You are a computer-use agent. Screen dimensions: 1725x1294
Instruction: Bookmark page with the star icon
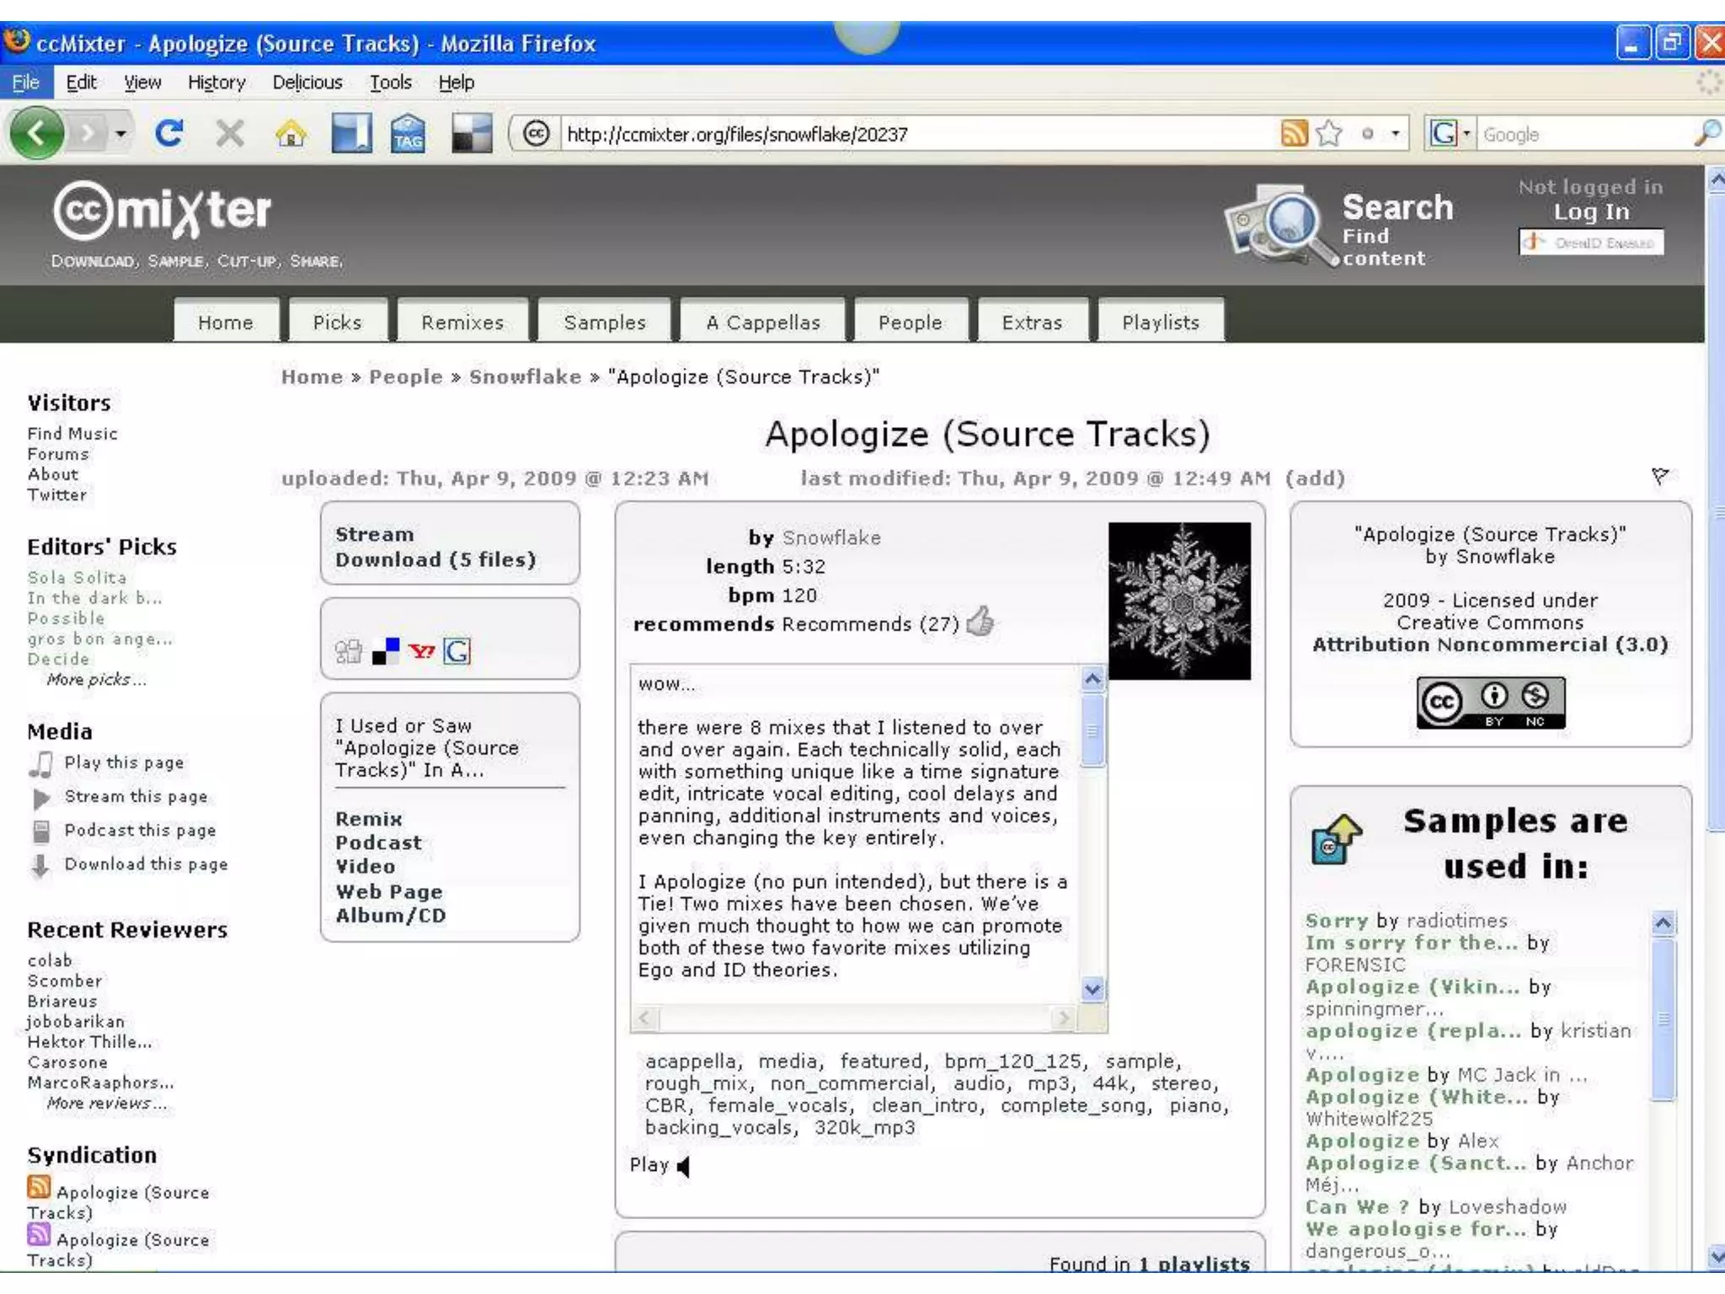coord(1328,133)
